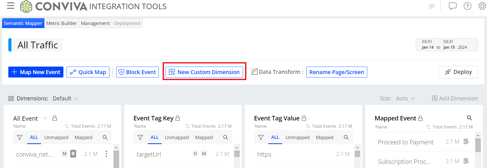Screen dimensions: 487x168
Task: Open the hamburger navigation menu
Action: (11, 6)
